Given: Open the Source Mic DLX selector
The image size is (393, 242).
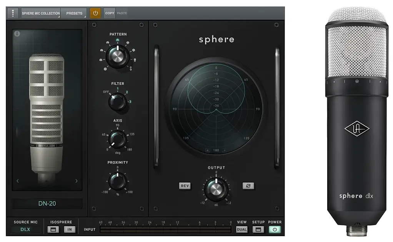Looking at the screenshot, I should click(25, 229).
